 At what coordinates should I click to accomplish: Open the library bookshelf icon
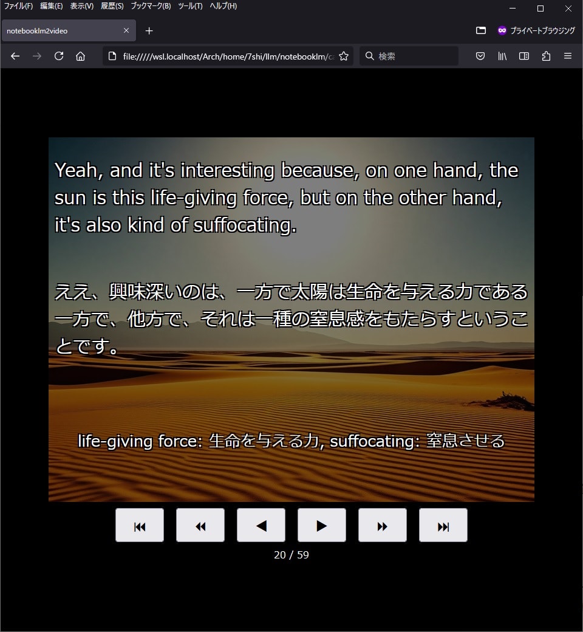pyautogui.click(x=502, y=56)
